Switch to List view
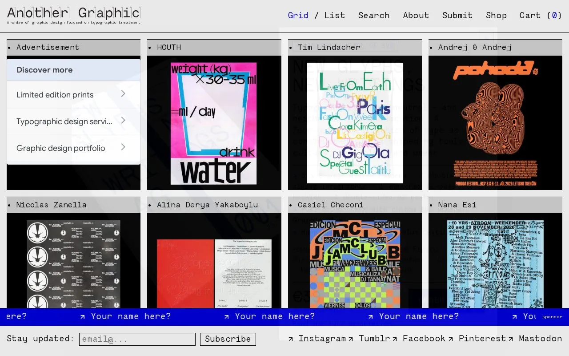The height and width of the screenshot is (356, 569). tap(334, 16)
